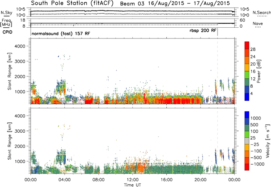
Task: Click the '28' label on the Power color bar
Action: pos(253,49)
